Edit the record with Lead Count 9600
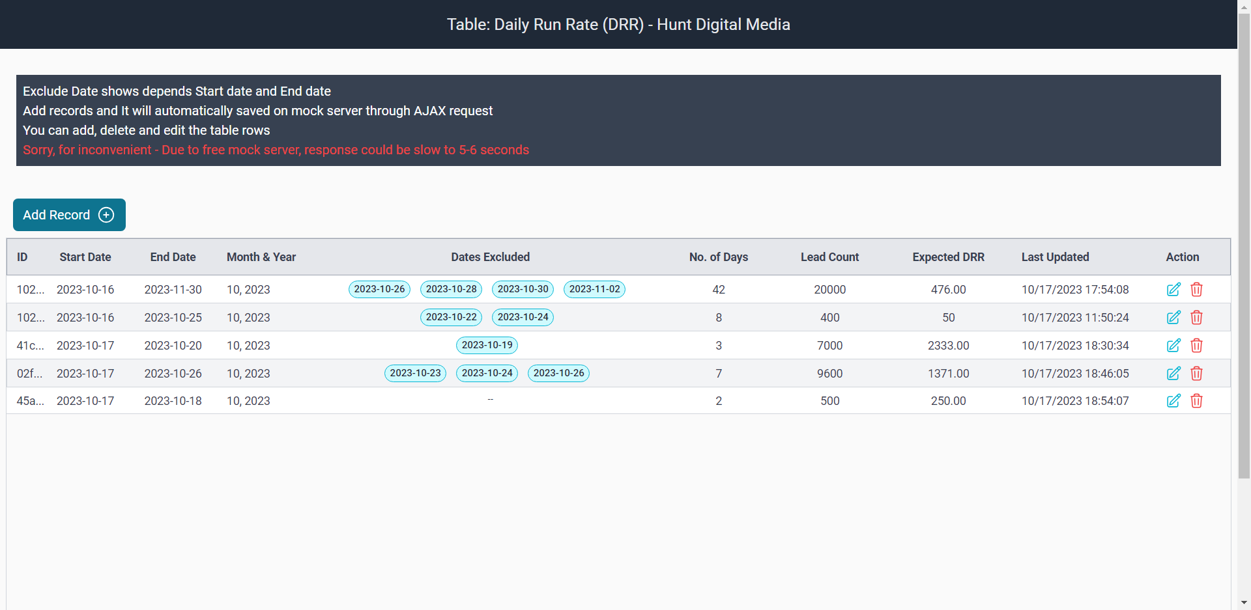The image size is (1251, 610). pos(1174,374)
